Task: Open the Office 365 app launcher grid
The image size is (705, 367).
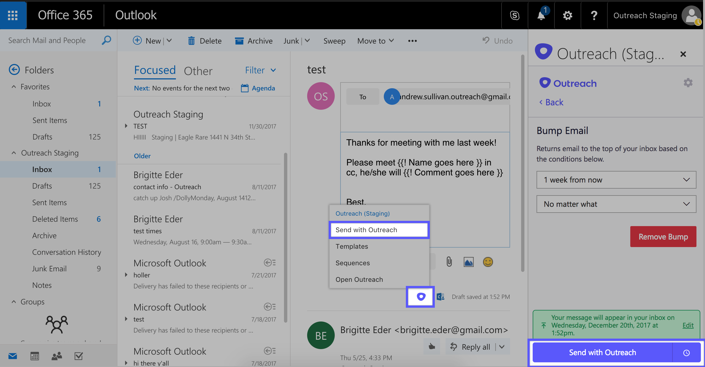Action: [x=13, y=15]
